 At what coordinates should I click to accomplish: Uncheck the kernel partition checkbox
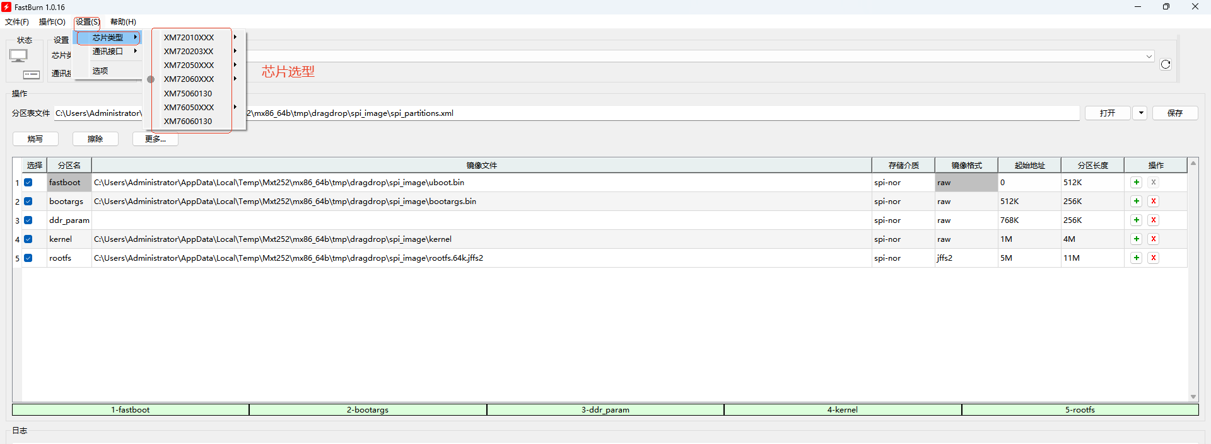28,239
